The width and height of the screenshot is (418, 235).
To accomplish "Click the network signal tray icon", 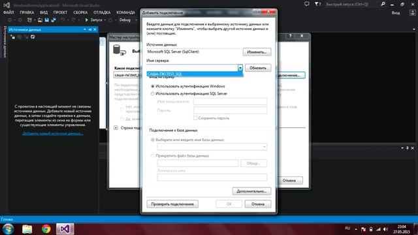I will [x=379, y=229].
